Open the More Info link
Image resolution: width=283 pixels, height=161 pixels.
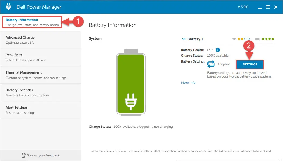click(188, 83)
